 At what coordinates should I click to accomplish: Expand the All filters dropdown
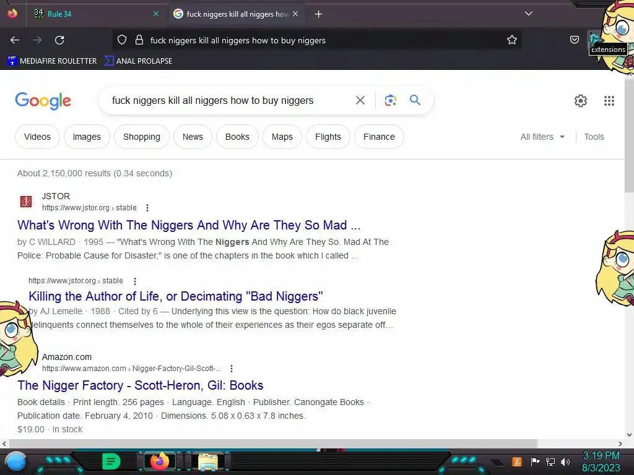tap(542, 137)
